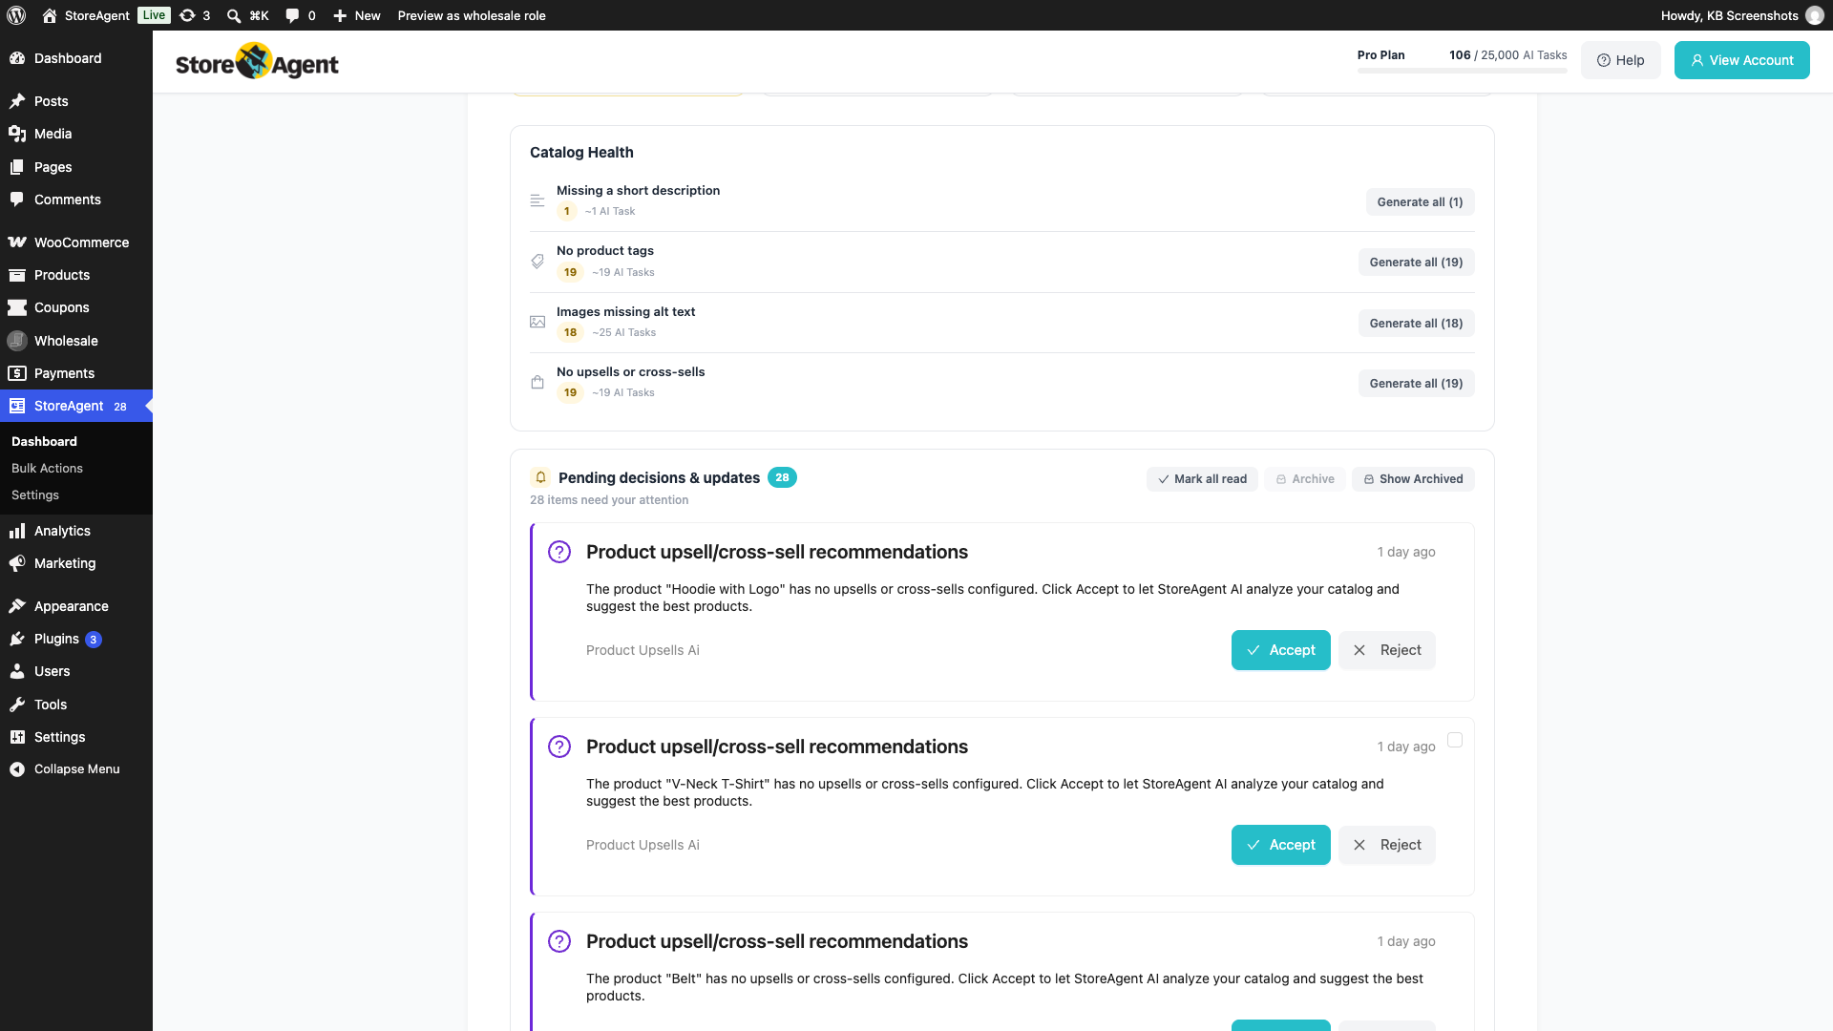
Task: Click the New plus button in admin bar
Action: pos(356,15)
